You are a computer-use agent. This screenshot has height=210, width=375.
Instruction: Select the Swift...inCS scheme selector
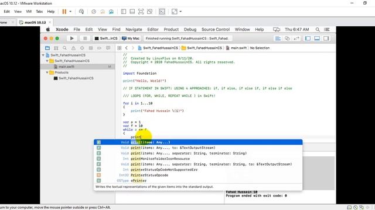pyautogui.click(x=106, y=38)
